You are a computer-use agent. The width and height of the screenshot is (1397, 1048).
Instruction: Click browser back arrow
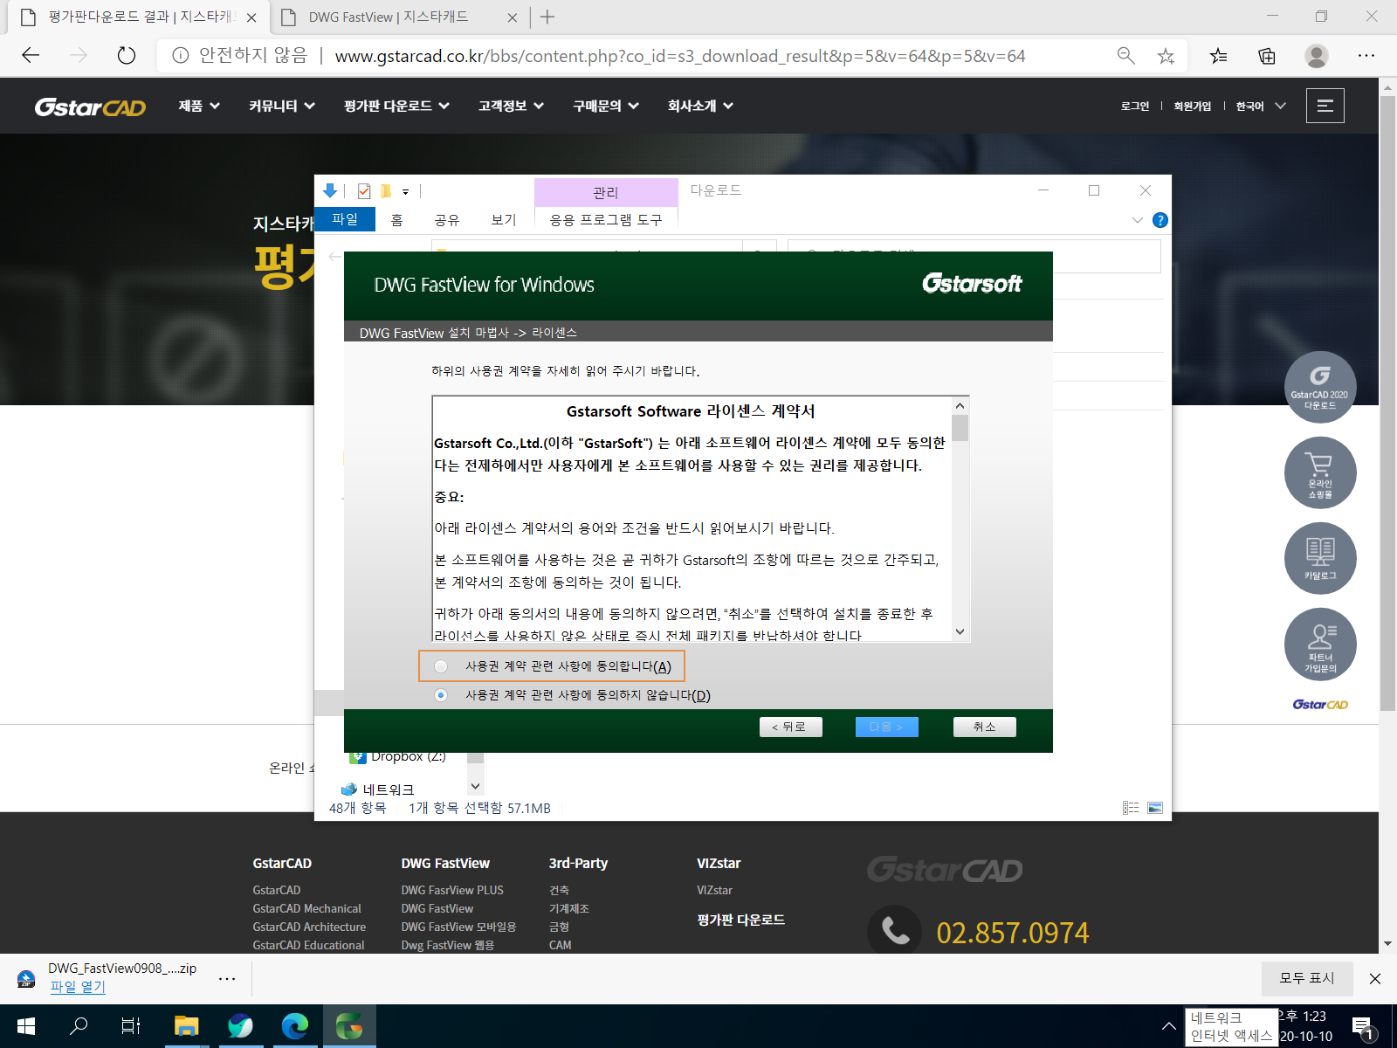pyautogui.click(x=31, y=56)
